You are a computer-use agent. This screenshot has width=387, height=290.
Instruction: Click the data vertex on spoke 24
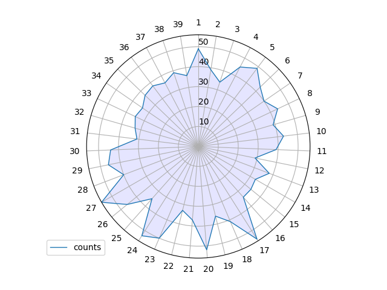pyautogui.click(x=142, y=236)
